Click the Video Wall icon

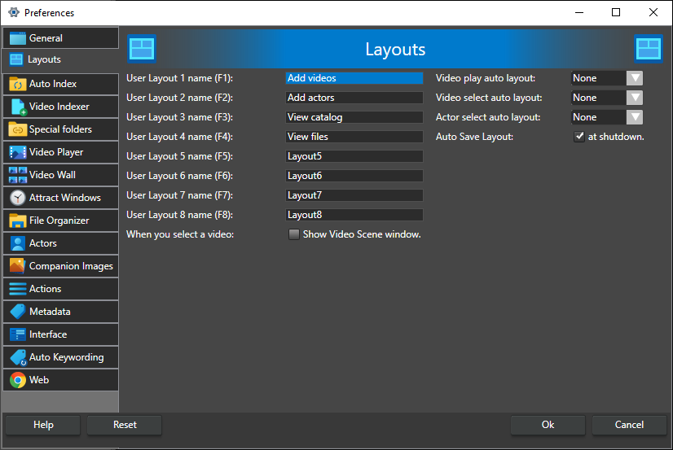17,175
